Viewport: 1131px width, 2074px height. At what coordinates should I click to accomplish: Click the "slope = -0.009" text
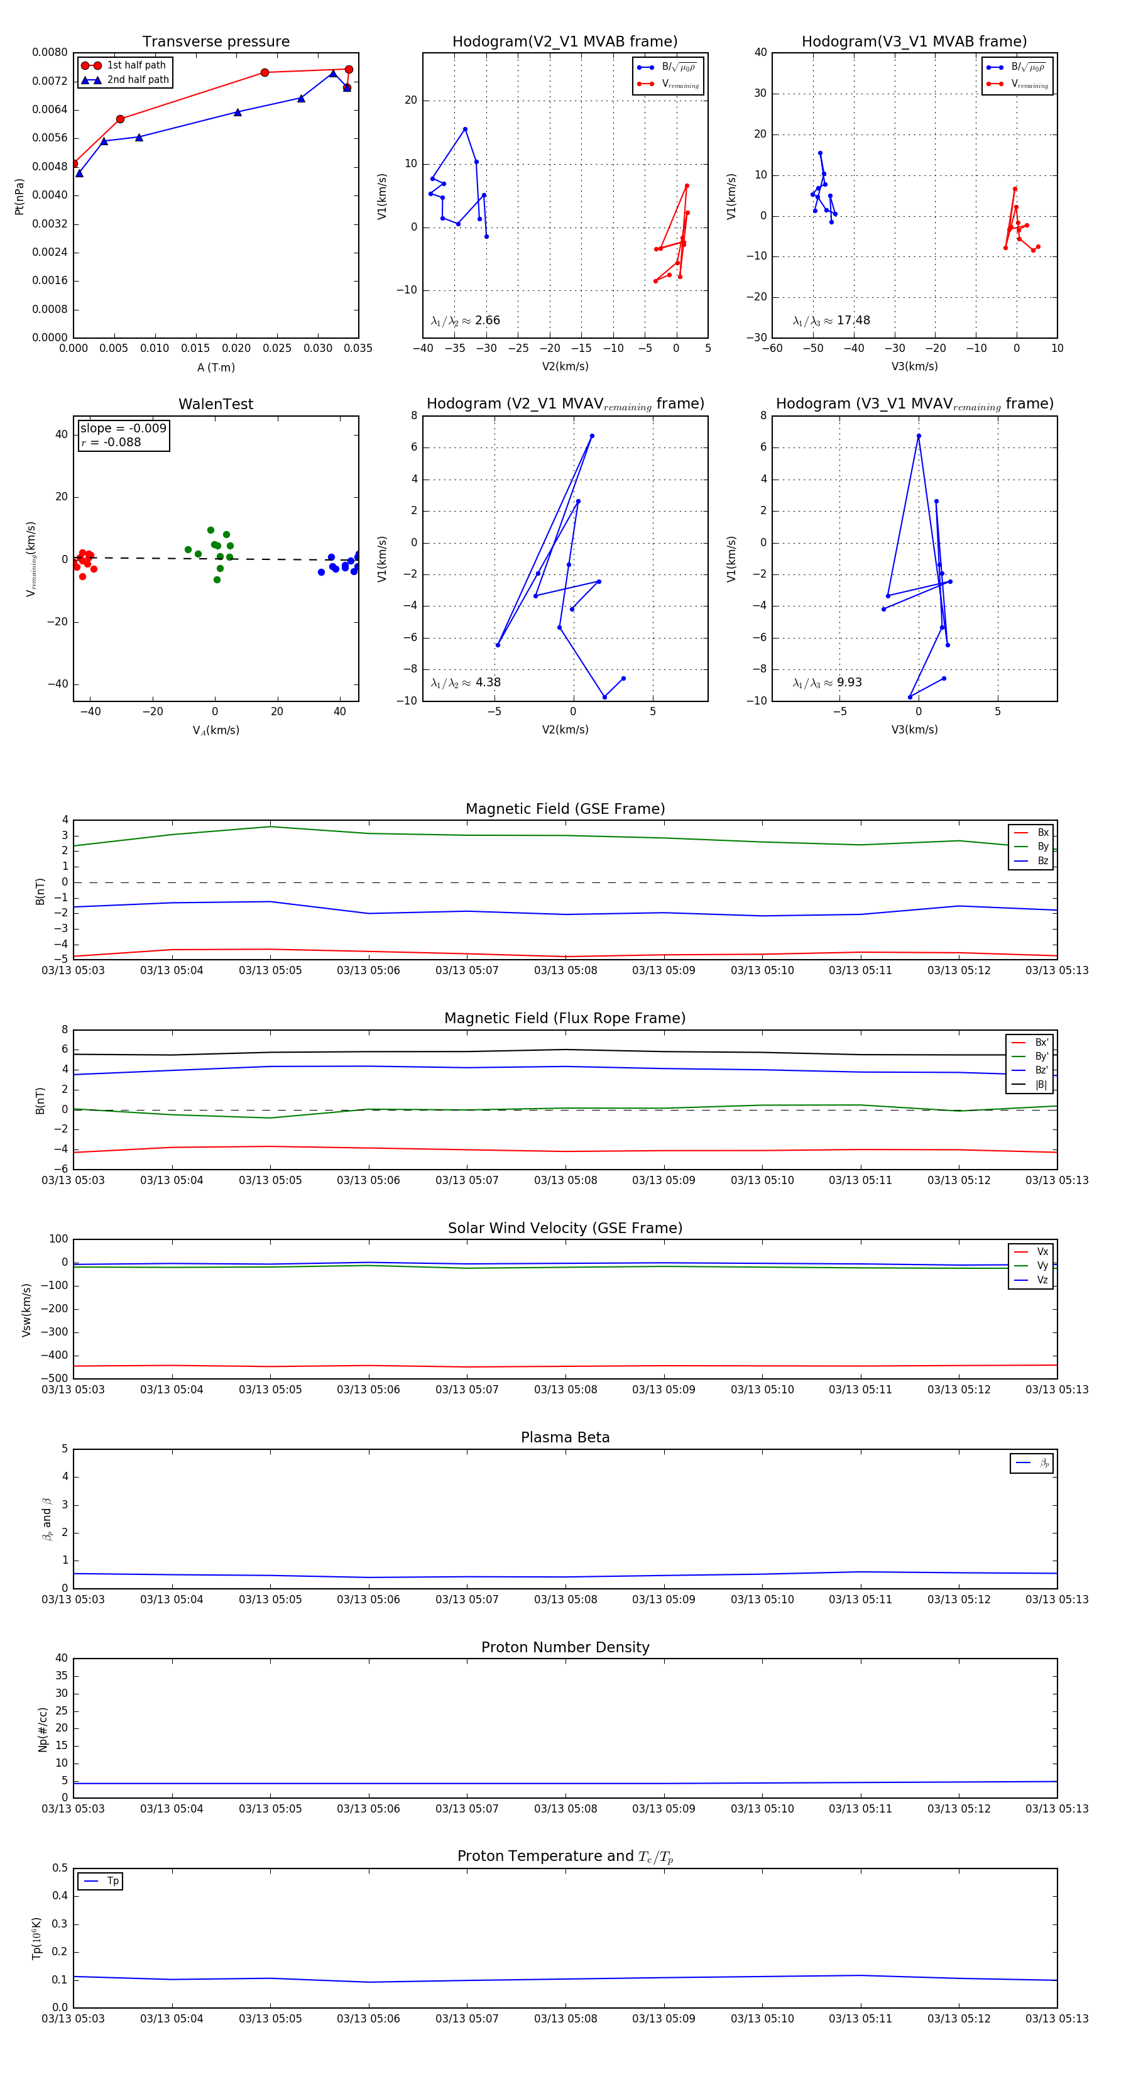(123, 429)
